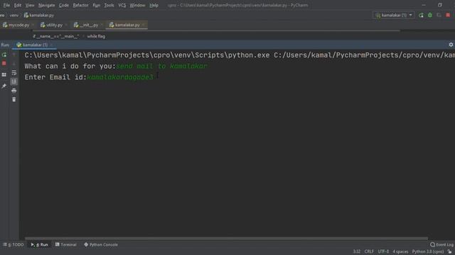455x255 pixels.
Task: Restore down the PyCharm window
Action: [440, 5]
